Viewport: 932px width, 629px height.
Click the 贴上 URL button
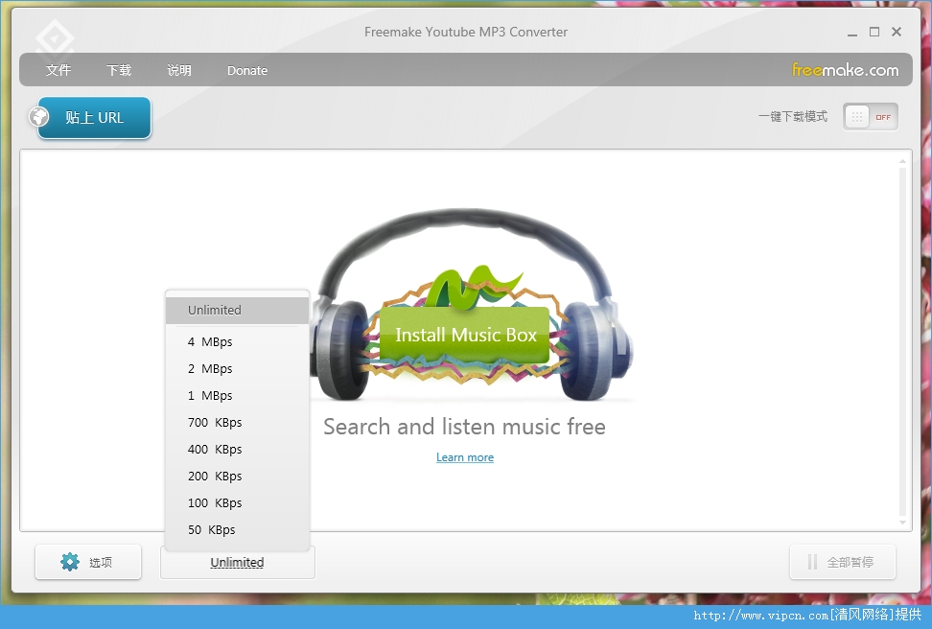95,118
